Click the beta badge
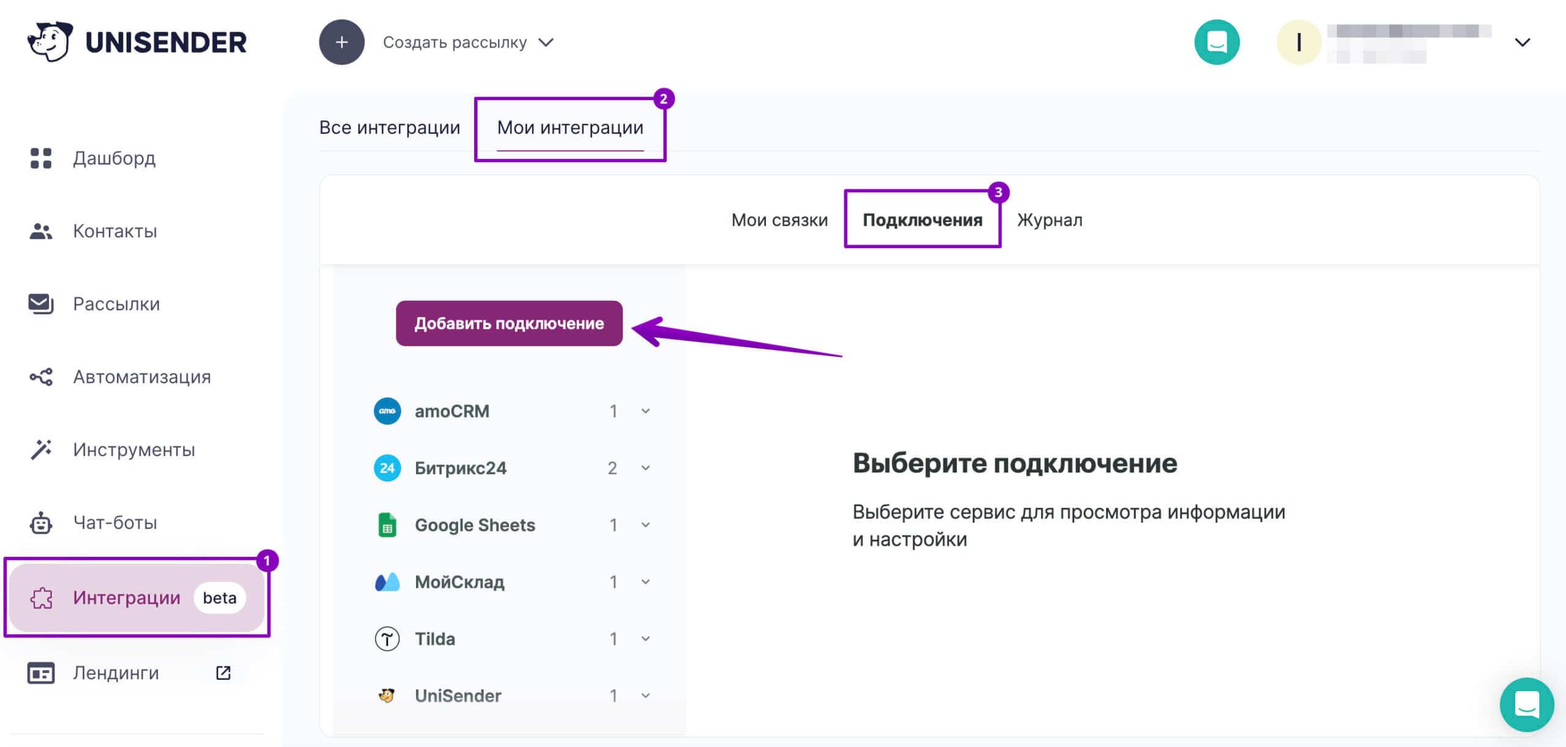This screenshot has height=747, width=1566. click(220, 598)
